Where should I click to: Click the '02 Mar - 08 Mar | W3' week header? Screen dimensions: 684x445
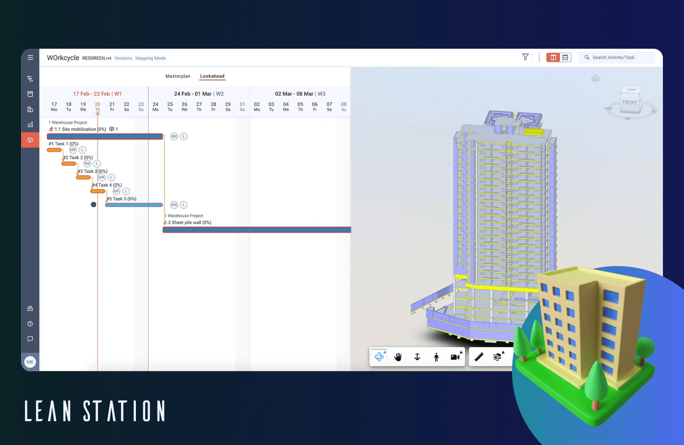pos(300,94)
